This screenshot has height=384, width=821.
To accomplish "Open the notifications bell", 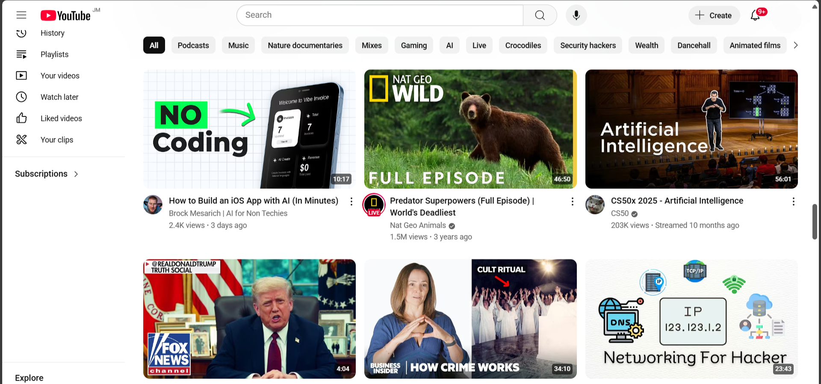I will (755, 15).
